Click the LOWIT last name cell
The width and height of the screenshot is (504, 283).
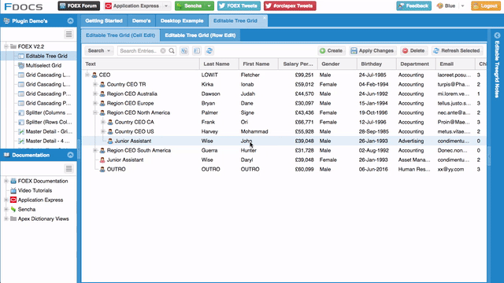coord(219,75)
